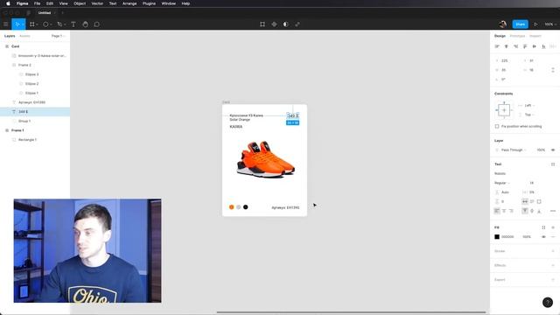Open the File menu
The width and height of the screenshot is (560, 315).
[x=37, y=3]
